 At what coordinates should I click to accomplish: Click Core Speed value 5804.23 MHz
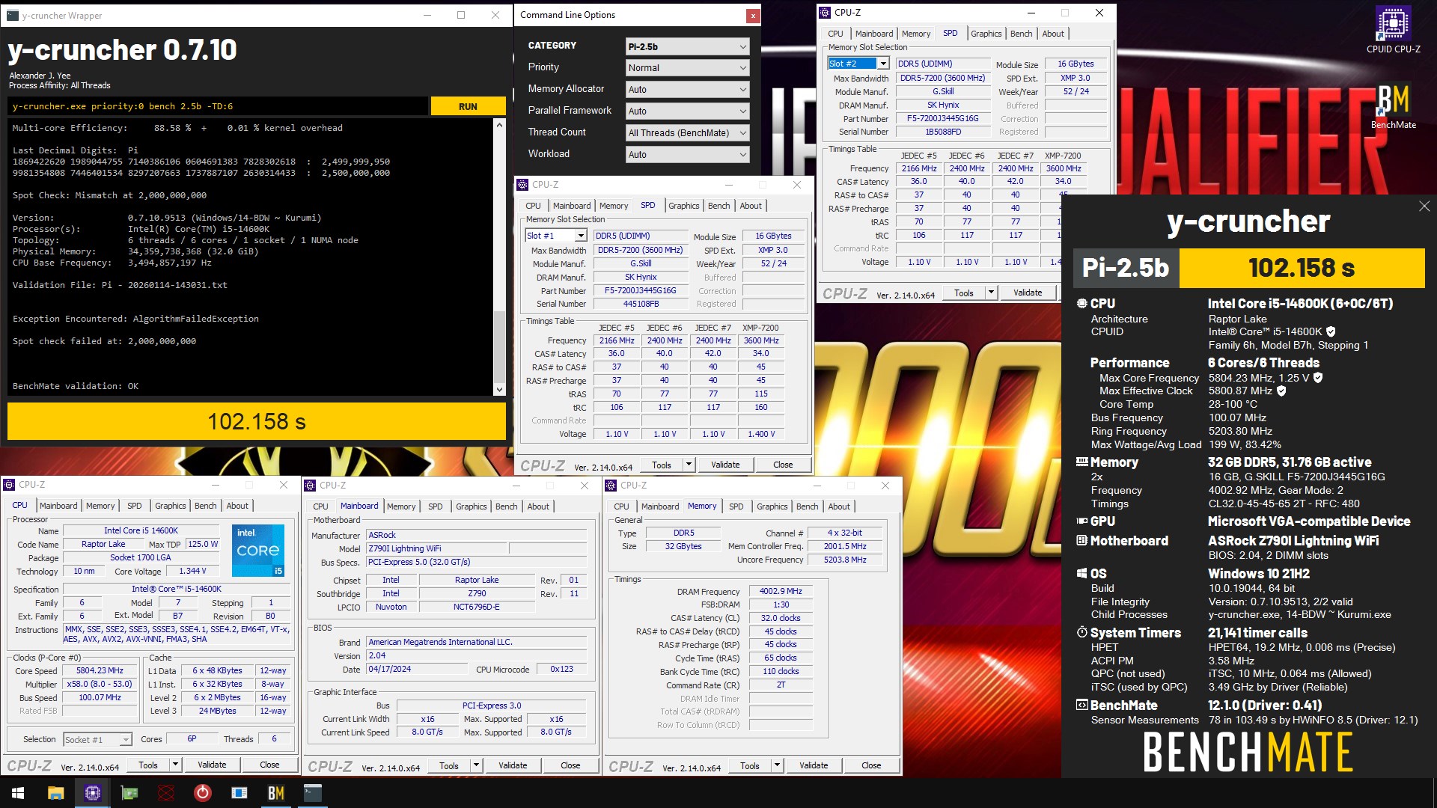(100, 670)
